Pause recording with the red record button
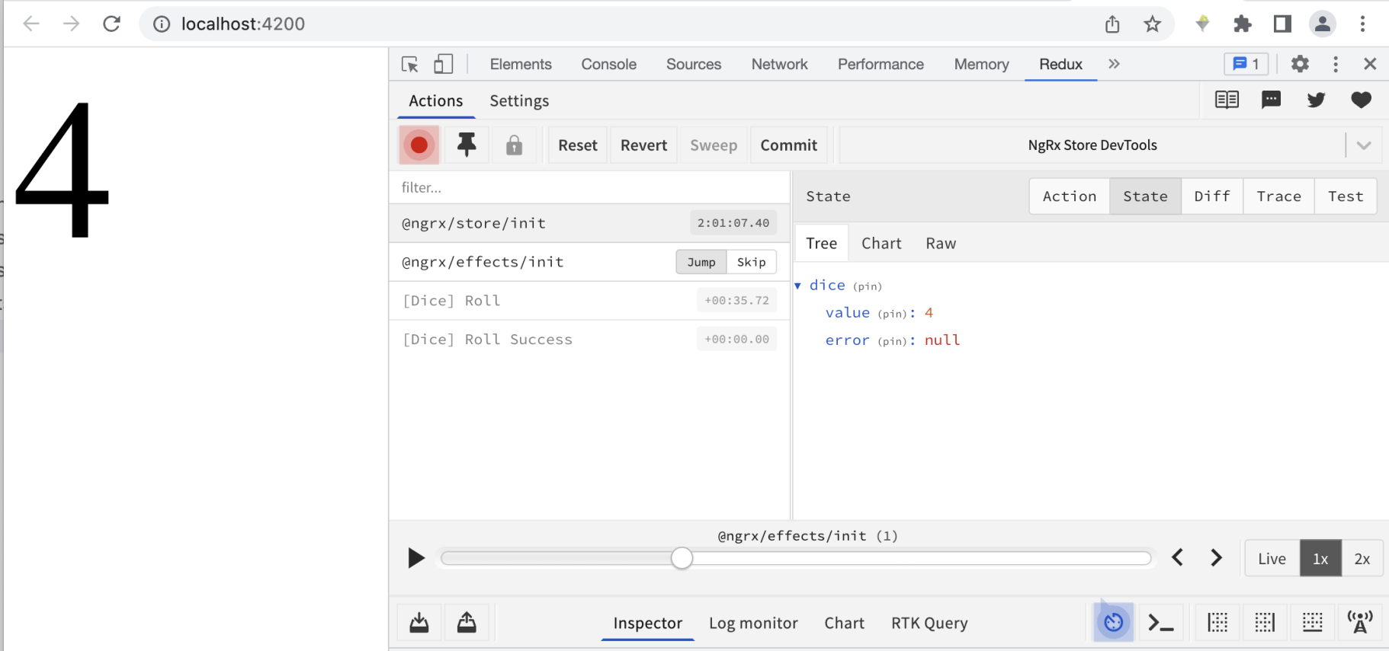 (419, 145)
